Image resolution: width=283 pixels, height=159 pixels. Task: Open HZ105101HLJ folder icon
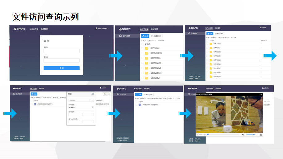pos(147,58)
